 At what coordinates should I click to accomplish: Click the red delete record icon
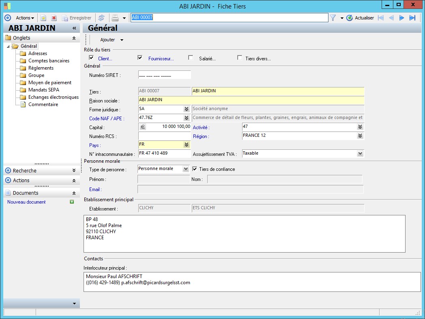point(54,18)
